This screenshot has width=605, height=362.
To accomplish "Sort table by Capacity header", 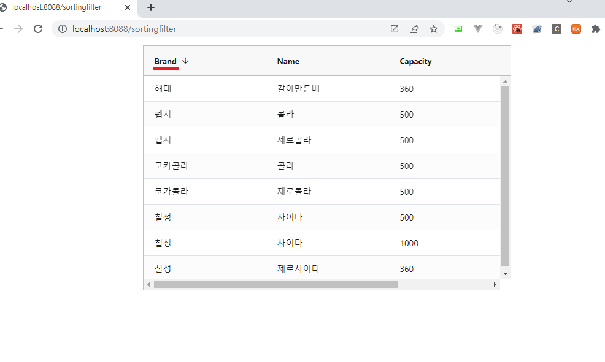I will (x=415, y=62).
